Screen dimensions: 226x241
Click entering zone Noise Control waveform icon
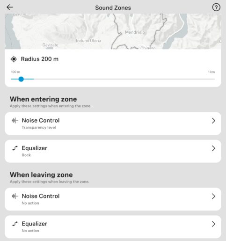pyautogui.click(x=15, y=121)
